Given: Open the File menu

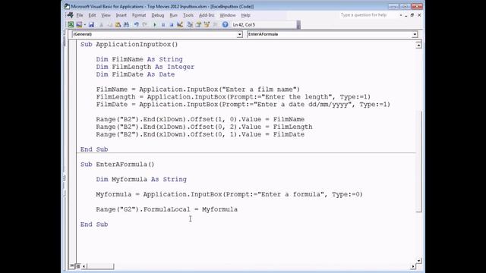Looking at the screenshot, I should tap(80, 15).
